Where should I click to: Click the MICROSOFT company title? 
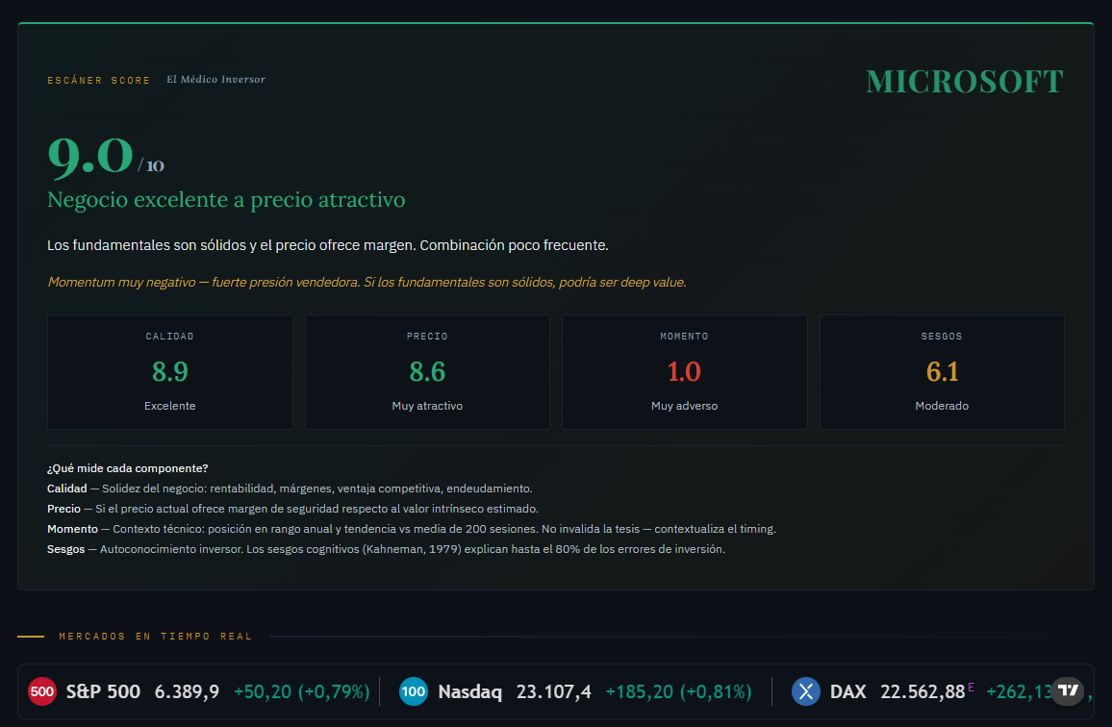point(965,82)
